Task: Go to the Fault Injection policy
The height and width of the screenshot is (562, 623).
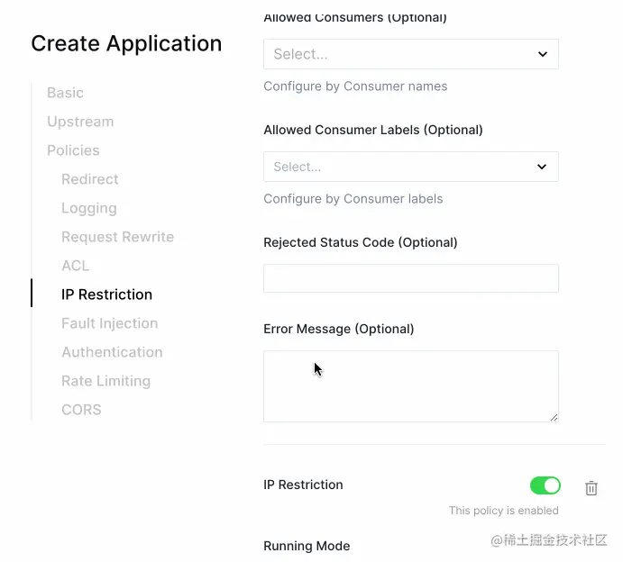Action: (109, 323)
